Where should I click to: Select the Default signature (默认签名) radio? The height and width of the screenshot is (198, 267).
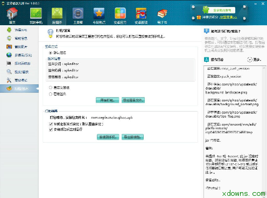pyautogui.click(x=51, y=53)
